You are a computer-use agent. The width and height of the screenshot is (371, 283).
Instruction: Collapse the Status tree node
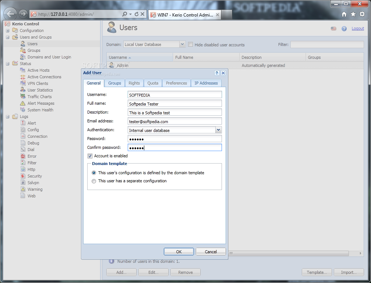(8, 64)
